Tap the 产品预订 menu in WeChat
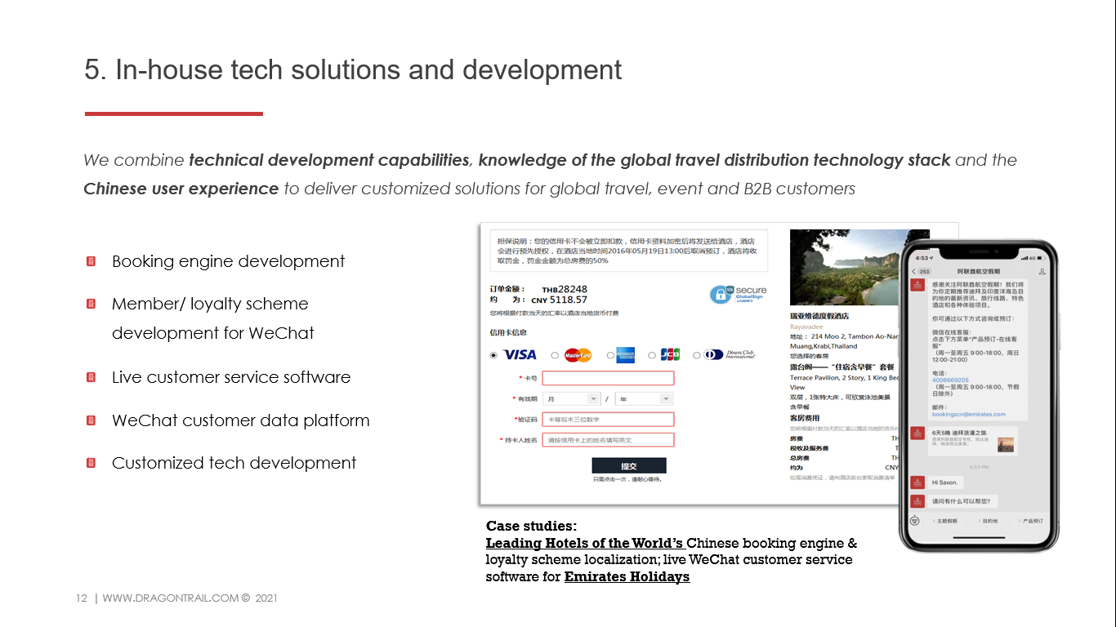The image size is (1116, 627). [1031, 521]
